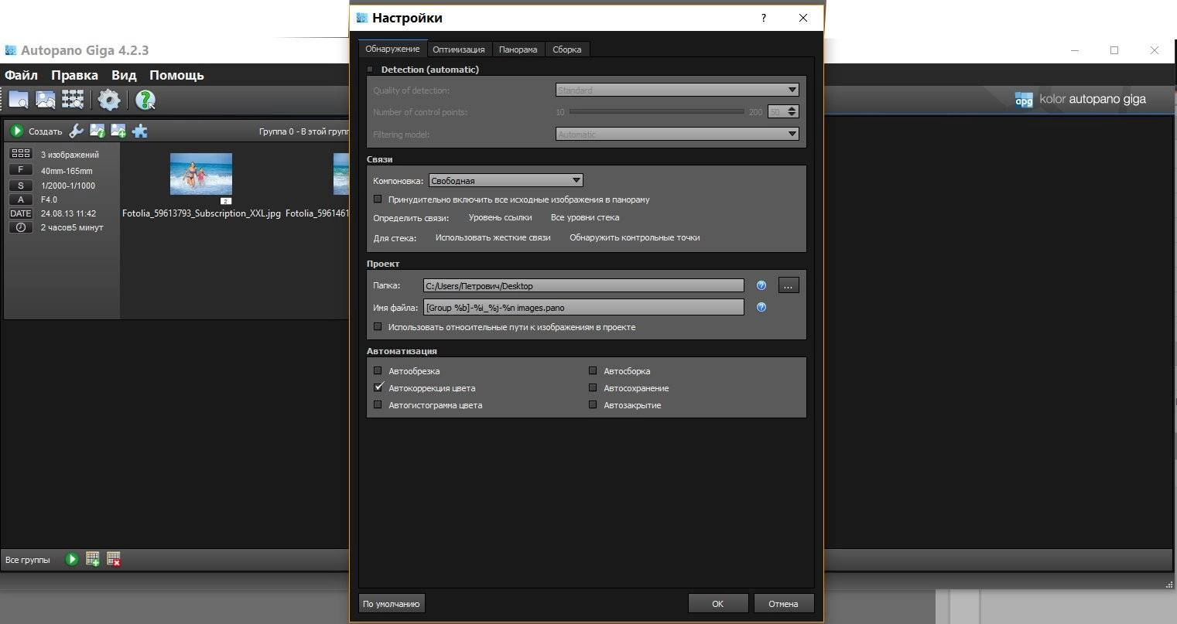
Task: Click the add group grid icon
Action: point(93,559)
